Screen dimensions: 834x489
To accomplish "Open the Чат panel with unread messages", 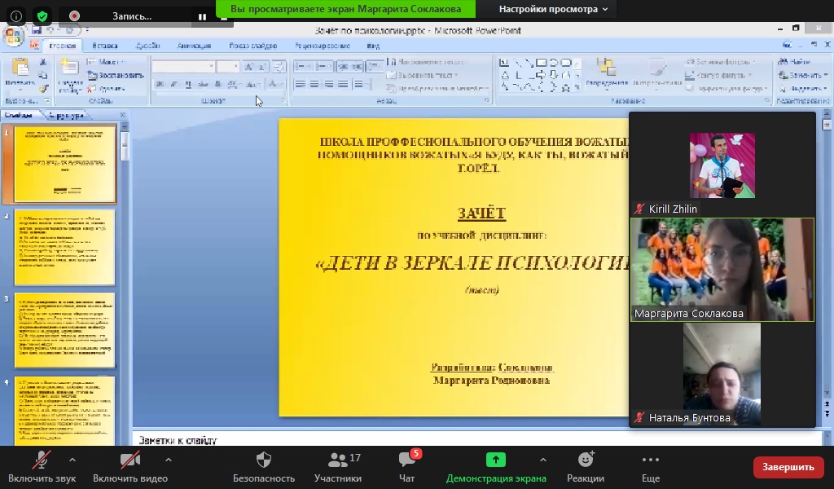I will [x=408, y=467].
